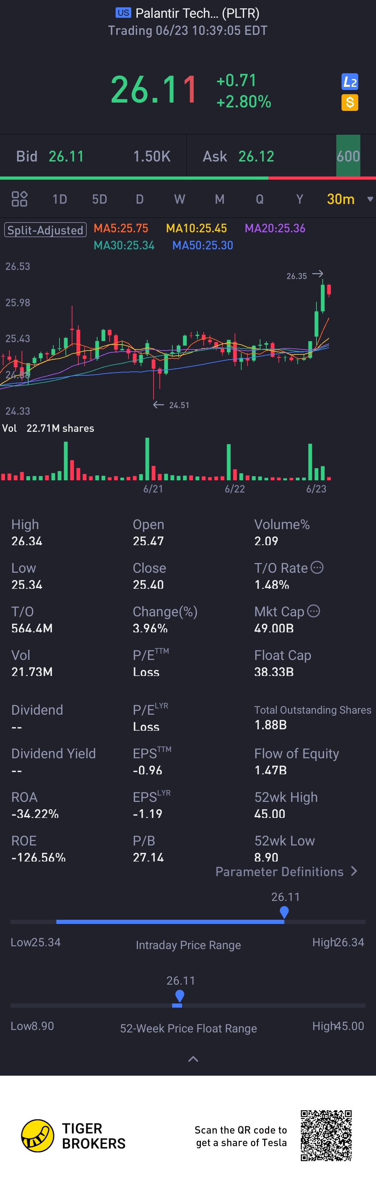376x1196 pixels.
Task: Tap the Mkt Cap info icon
Action: coord(313,610)
